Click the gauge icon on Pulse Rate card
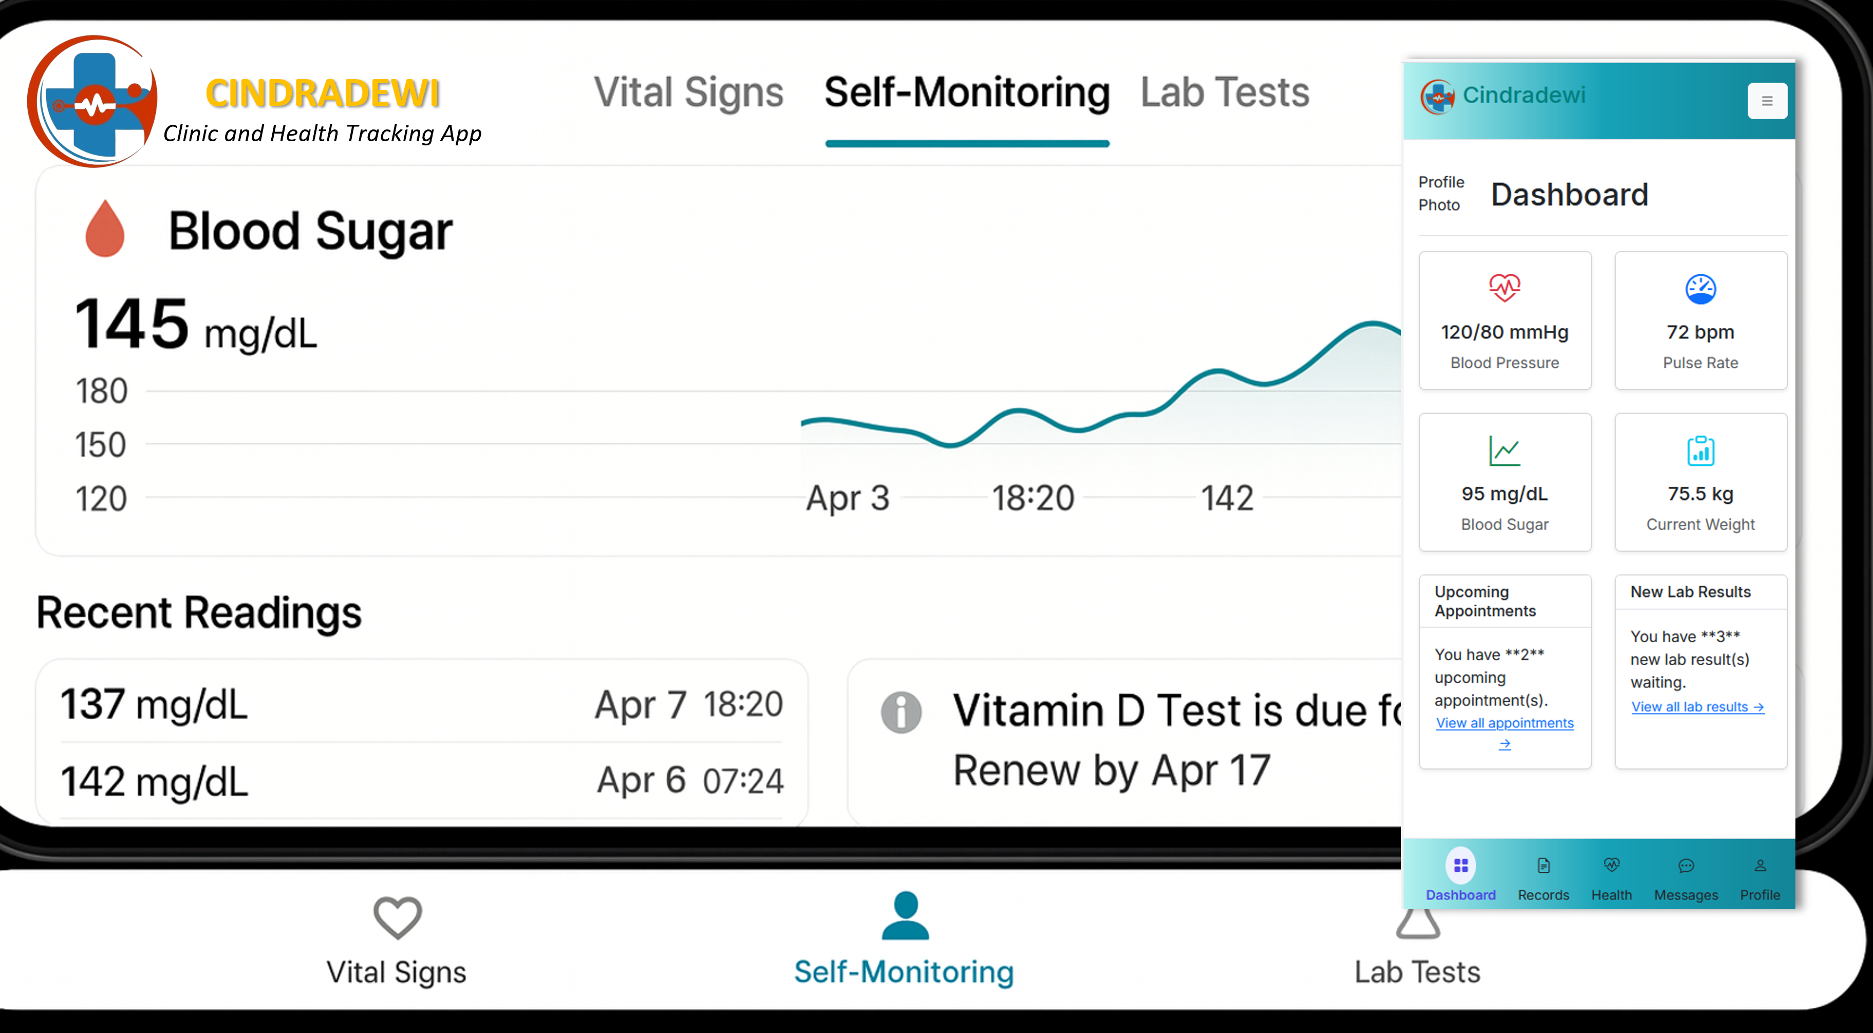Viewport: 1873px width, 1033px height. pos(1701,288)
